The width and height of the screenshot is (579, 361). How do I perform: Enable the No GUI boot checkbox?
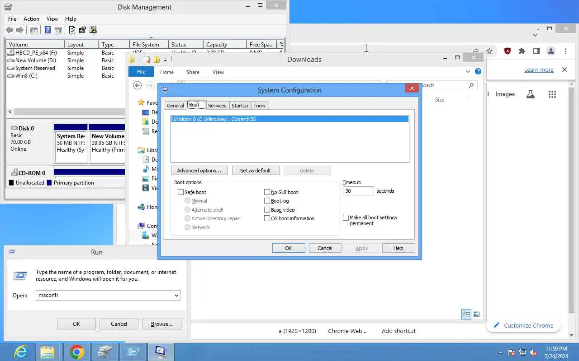(x=267, y=192)
